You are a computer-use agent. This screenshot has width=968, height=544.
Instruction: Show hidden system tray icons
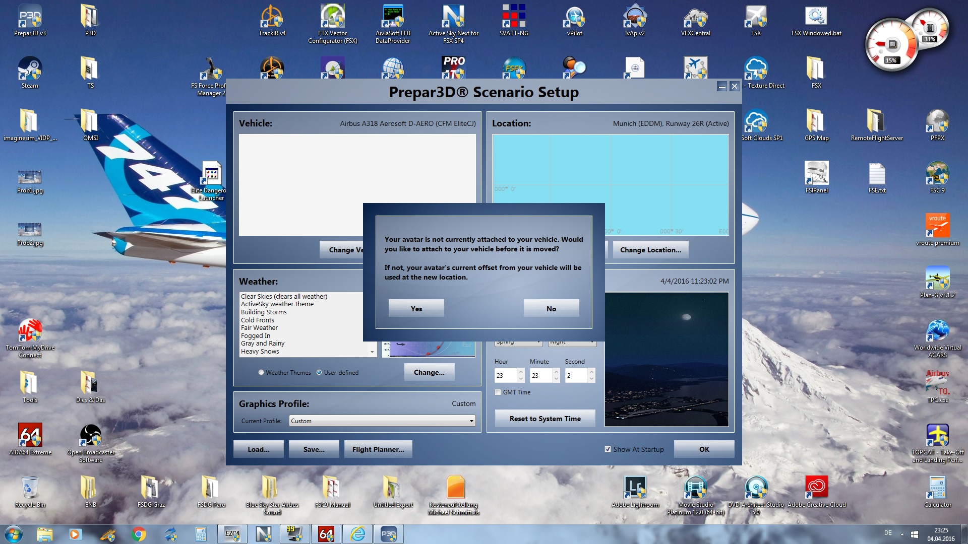[x=902, y=534]
